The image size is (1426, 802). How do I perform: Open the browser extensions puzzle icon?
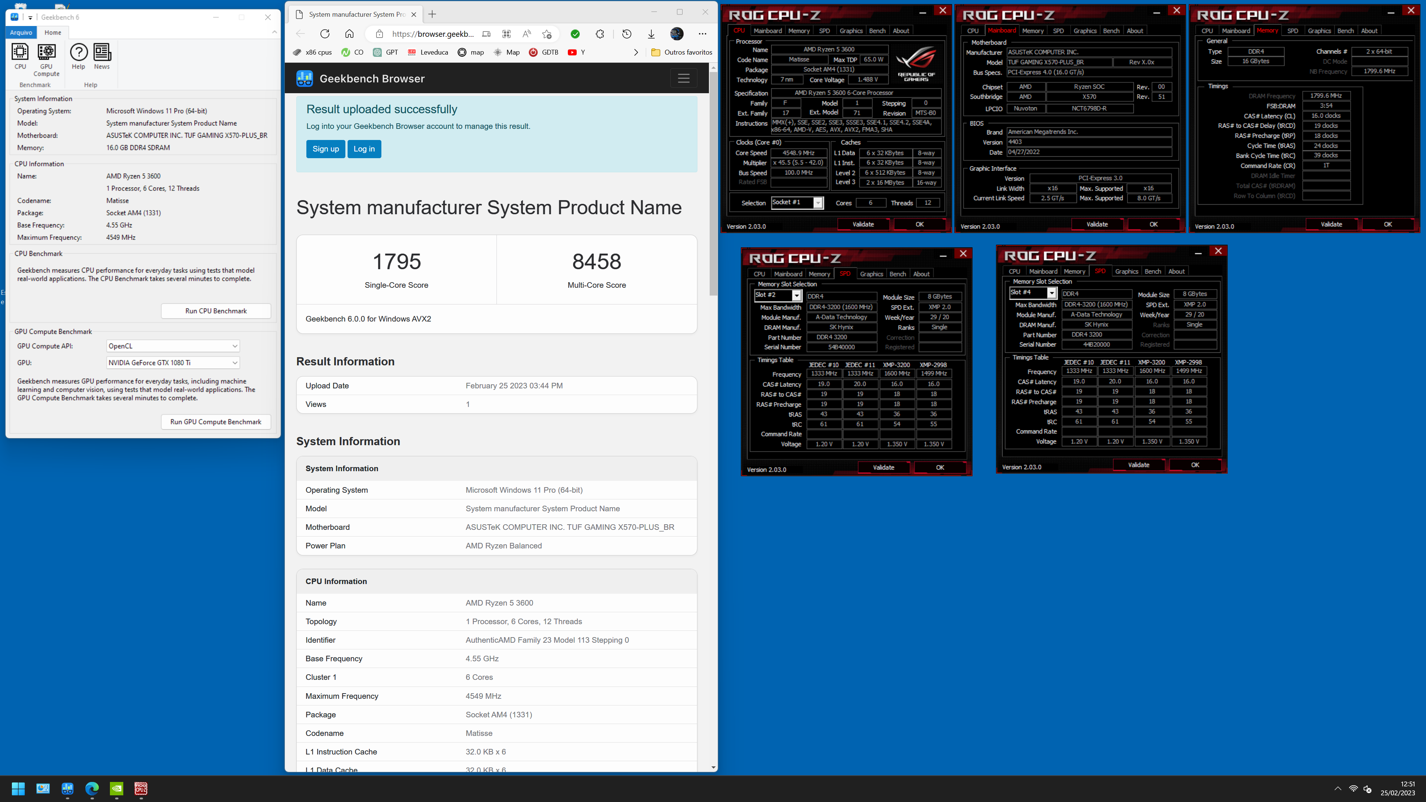coord(600,34)
